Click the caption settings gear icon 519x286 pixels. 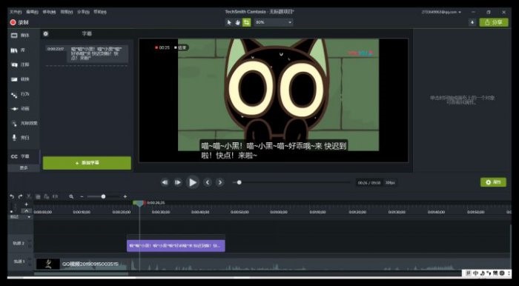pos(46,34)
